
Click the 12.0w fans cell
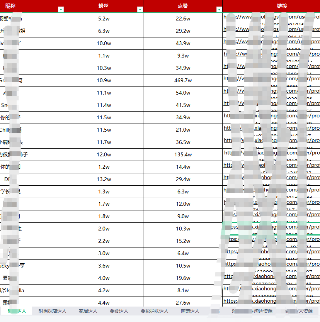point(104,154)
